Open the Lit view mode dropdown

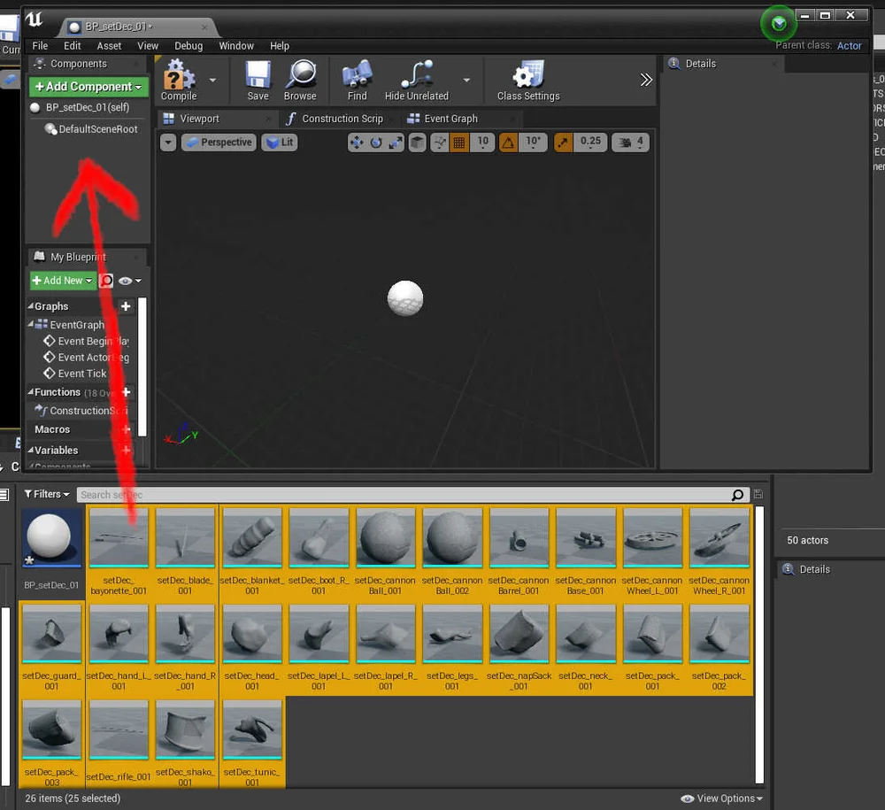[279, 143]
